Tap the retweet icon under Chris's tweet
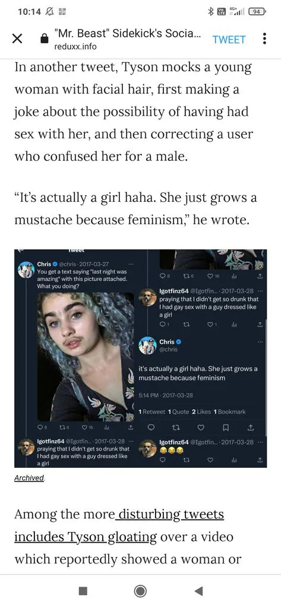This screenshot has width=281, height=608. point(175,427)
